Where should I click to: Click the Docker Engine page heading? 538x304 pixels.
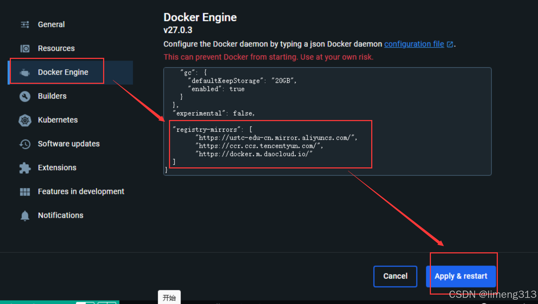pyautogui.click(x=200, y=17)
